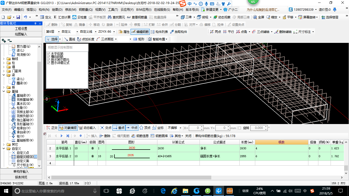Click 钢筋信息 rebar info button
The image size is (349, 196).
(x=140, y=136)
